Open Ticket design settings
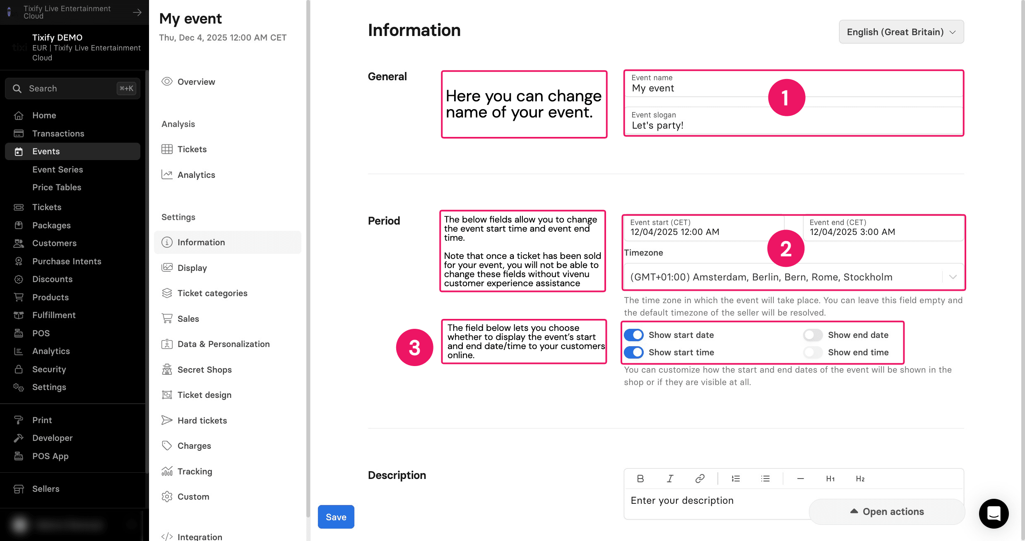Viewport: 1025px width, 541px height. (227, 395)
